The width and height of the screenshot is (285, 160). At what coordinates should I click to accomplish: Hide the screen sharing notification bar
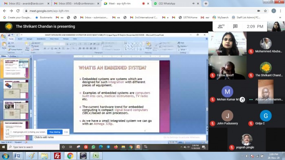[66, 132]
